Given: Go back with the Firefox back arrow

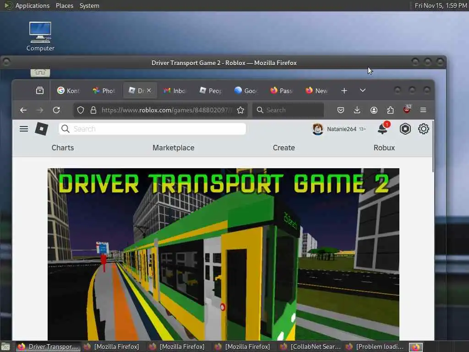Looking at the screenshot, I should click(x=23, y=110).
